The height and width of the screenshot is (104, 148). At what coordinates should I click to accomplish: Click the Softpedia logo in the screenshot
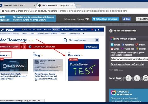click(x=7, y=30)
